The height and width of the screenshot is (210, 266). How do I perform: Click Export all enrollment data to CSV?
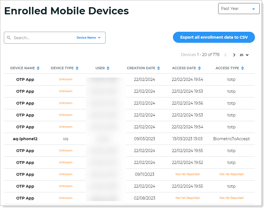[x=214, y=37]
